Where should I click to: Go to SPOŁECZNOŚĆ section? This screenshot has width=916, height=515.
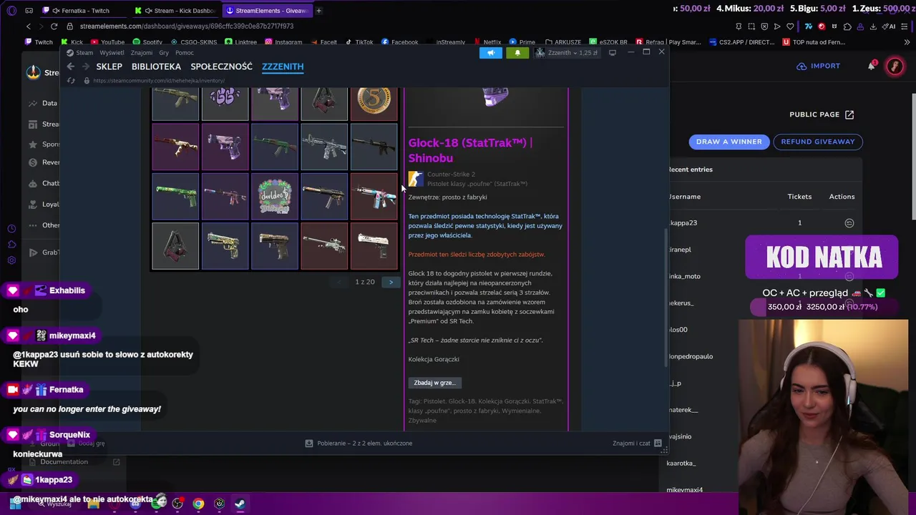221,67
